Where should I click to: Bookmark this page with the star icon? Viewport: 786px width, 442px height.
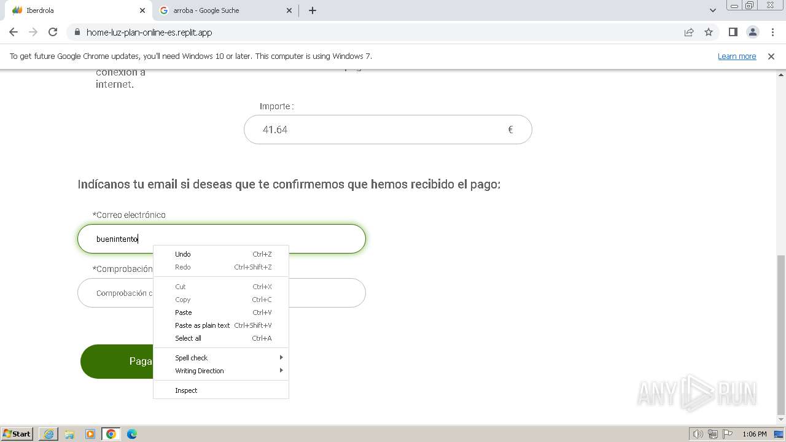[709, 32]
